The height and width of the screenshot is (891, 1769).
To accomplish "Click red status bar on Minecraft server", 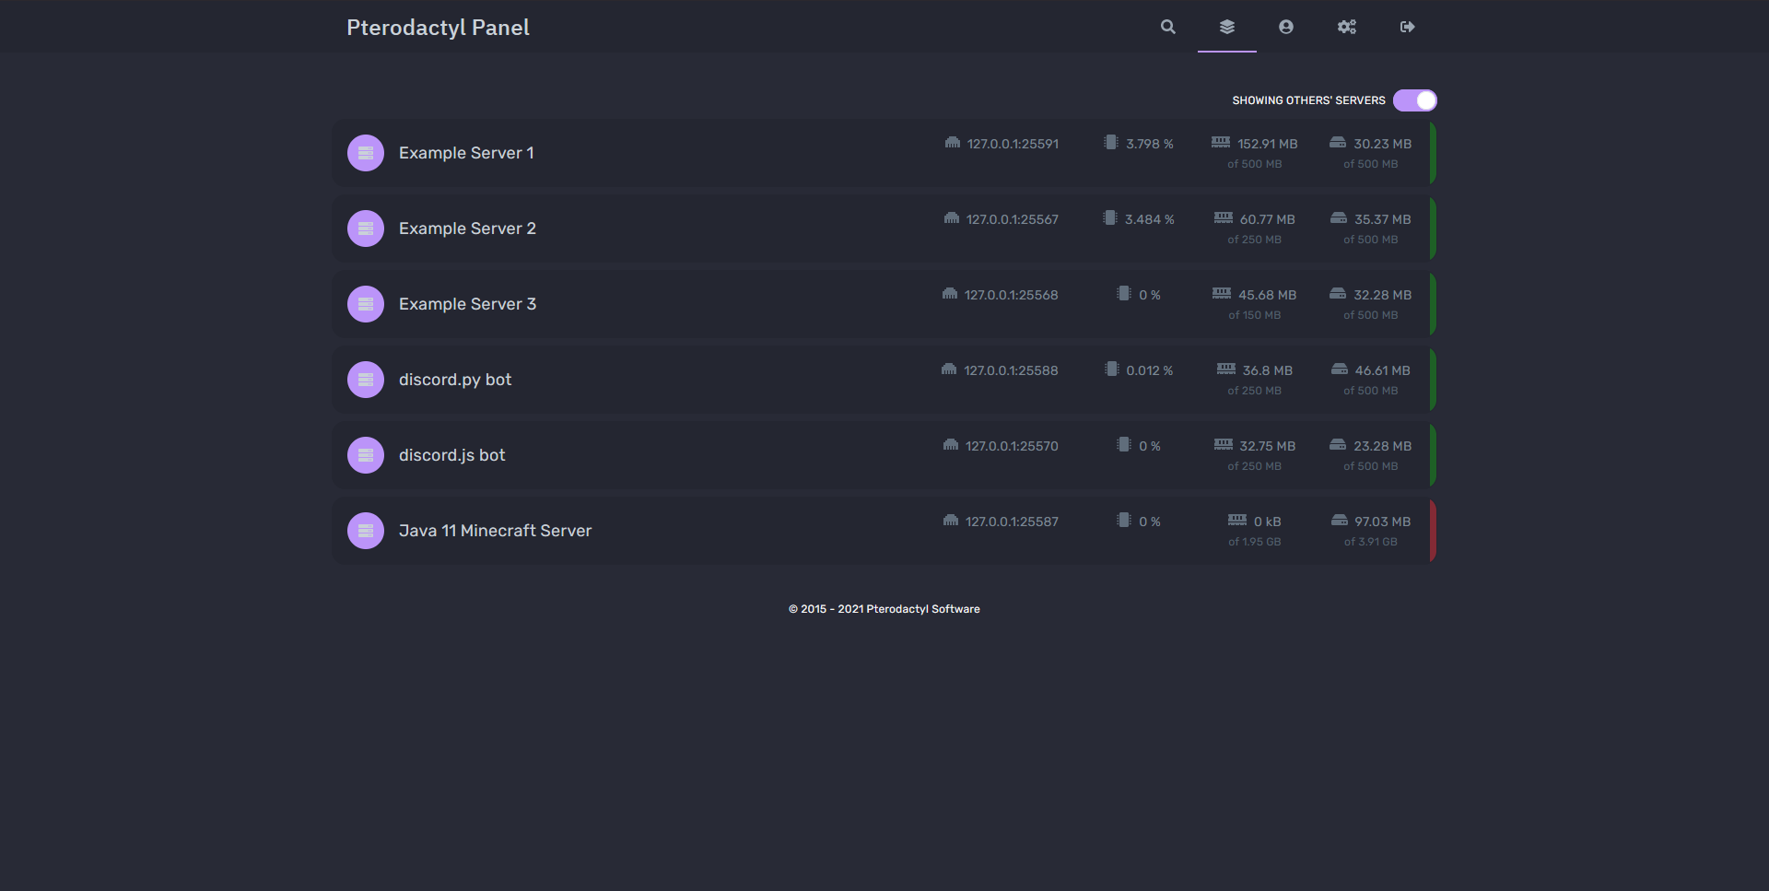I will 1433,531.
